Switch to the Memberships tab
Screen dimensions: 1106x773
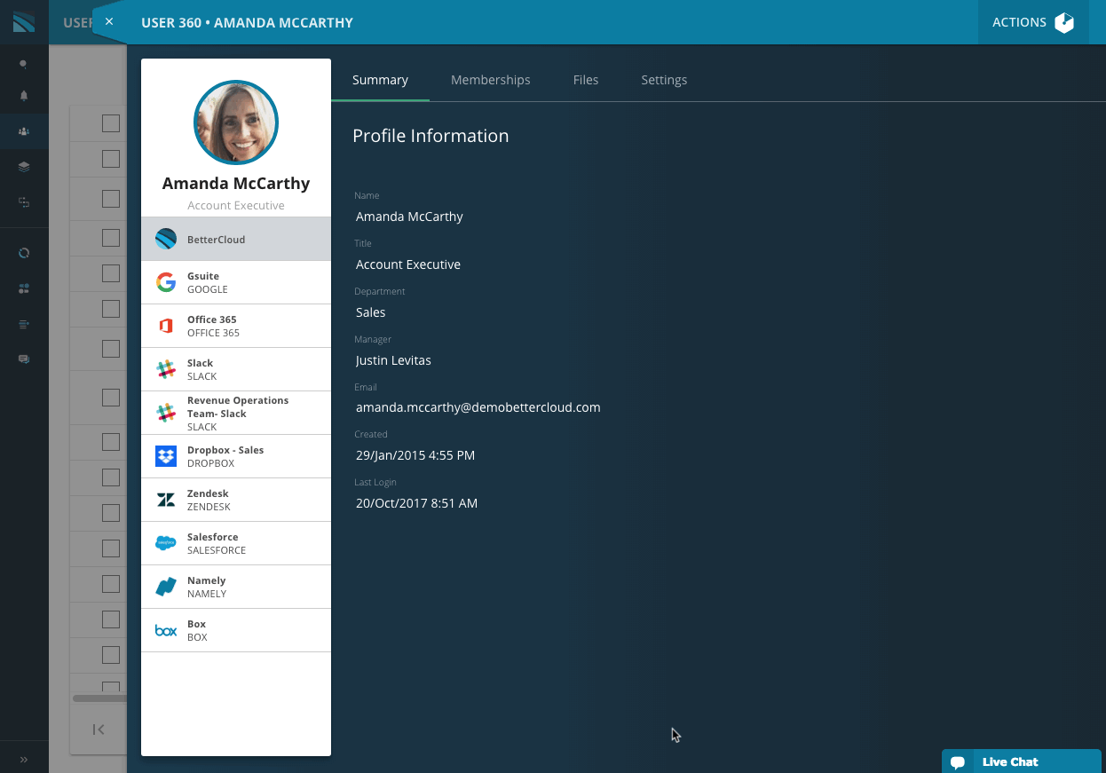[x=491, y=80]
